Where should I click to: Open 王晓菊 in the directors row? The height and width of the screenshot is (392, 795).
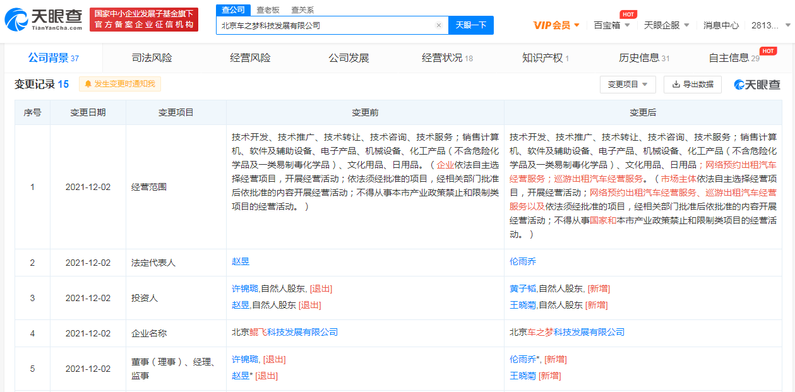(x=523, y=376)
